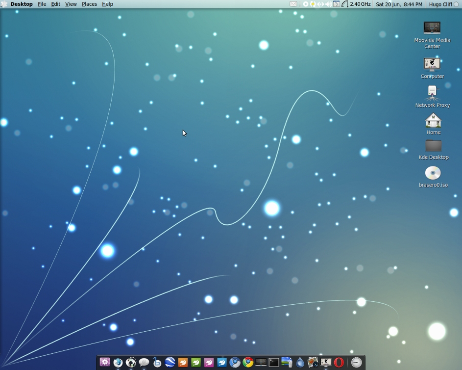Image resolution: width=462 pixels, height=370 pixels.
Task: Select the Moovida Media Center desktop icon
Action: pos(432,35)
